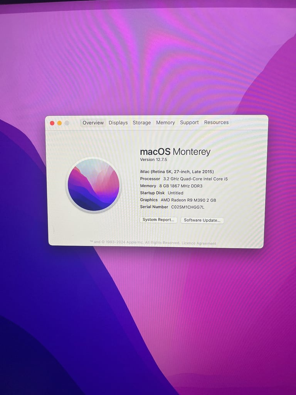The height and width of the screenshot is (395, 296).
Task: Close the About This Mac window
Action: tap(52, 123)
